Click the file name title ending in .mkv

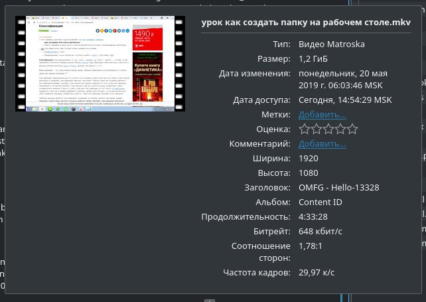(306, 23)
